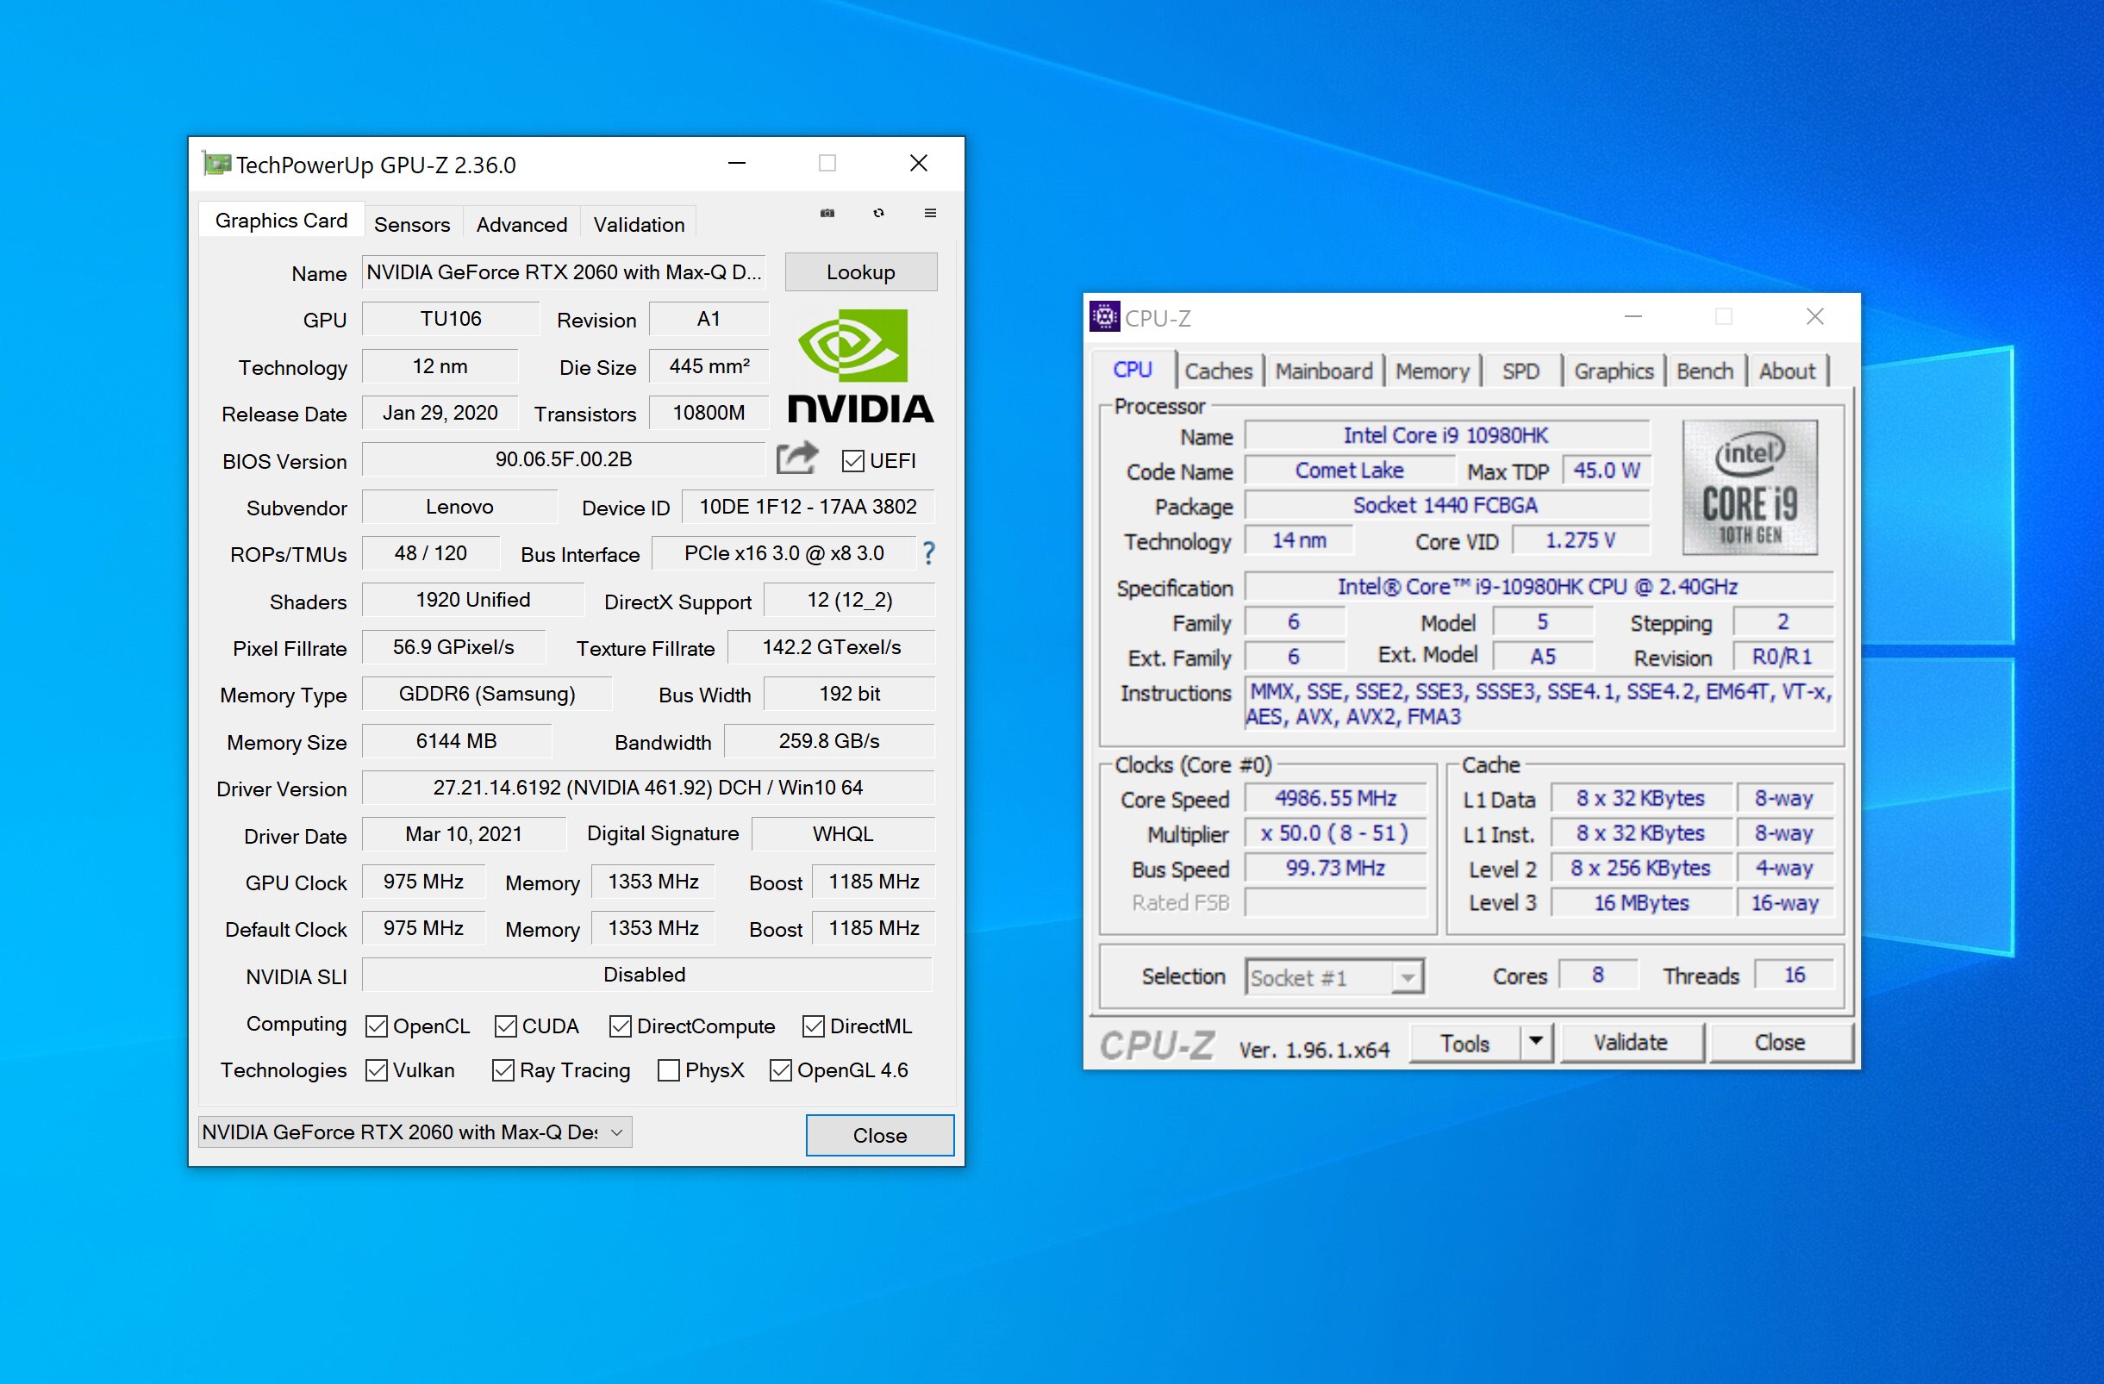This screenshot has height=1384, width=2104.
Task: Click the multiplier value x 50.0 (8 - 51)
Action: pyautogui.click(x=1335, y=833)
